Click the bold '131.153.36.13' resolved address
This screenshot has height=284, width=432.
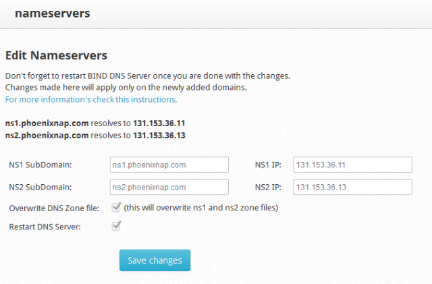pos(159,135)
